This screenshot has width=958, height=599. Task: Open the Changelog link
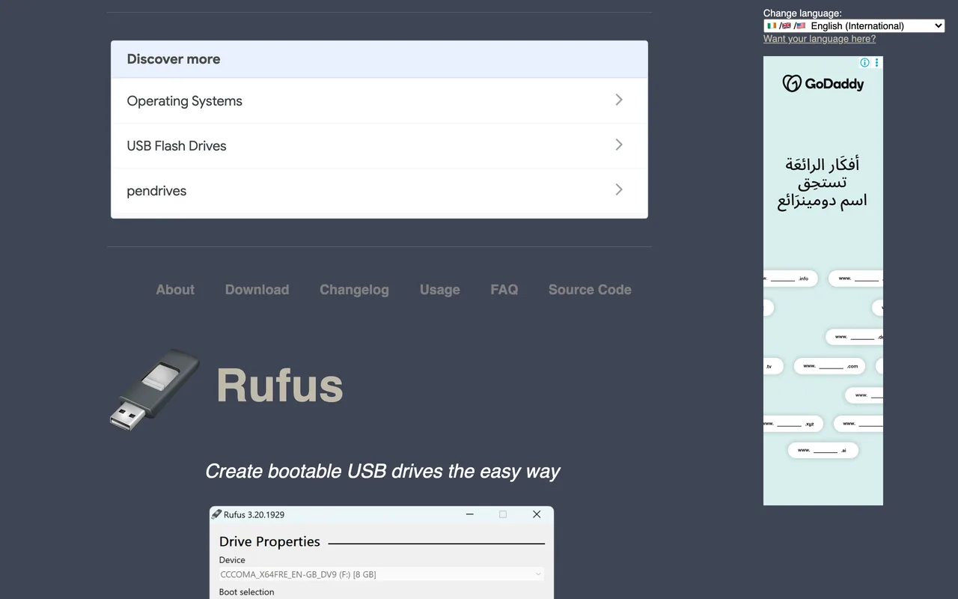tap(354, 290)
